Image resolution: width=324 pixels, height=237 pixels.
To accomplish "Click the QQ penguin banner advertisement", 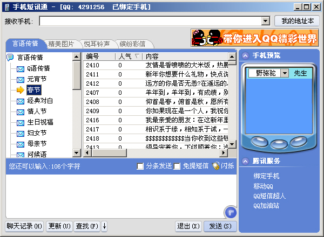I will pyautogui.click(x=254, y=38).
